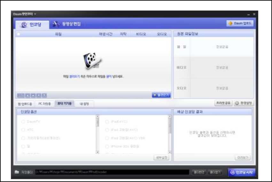This screenshot has height=182, width=272.
Task: Open the 세부설정 detailed settings button
Action: [x=161, y=157]
